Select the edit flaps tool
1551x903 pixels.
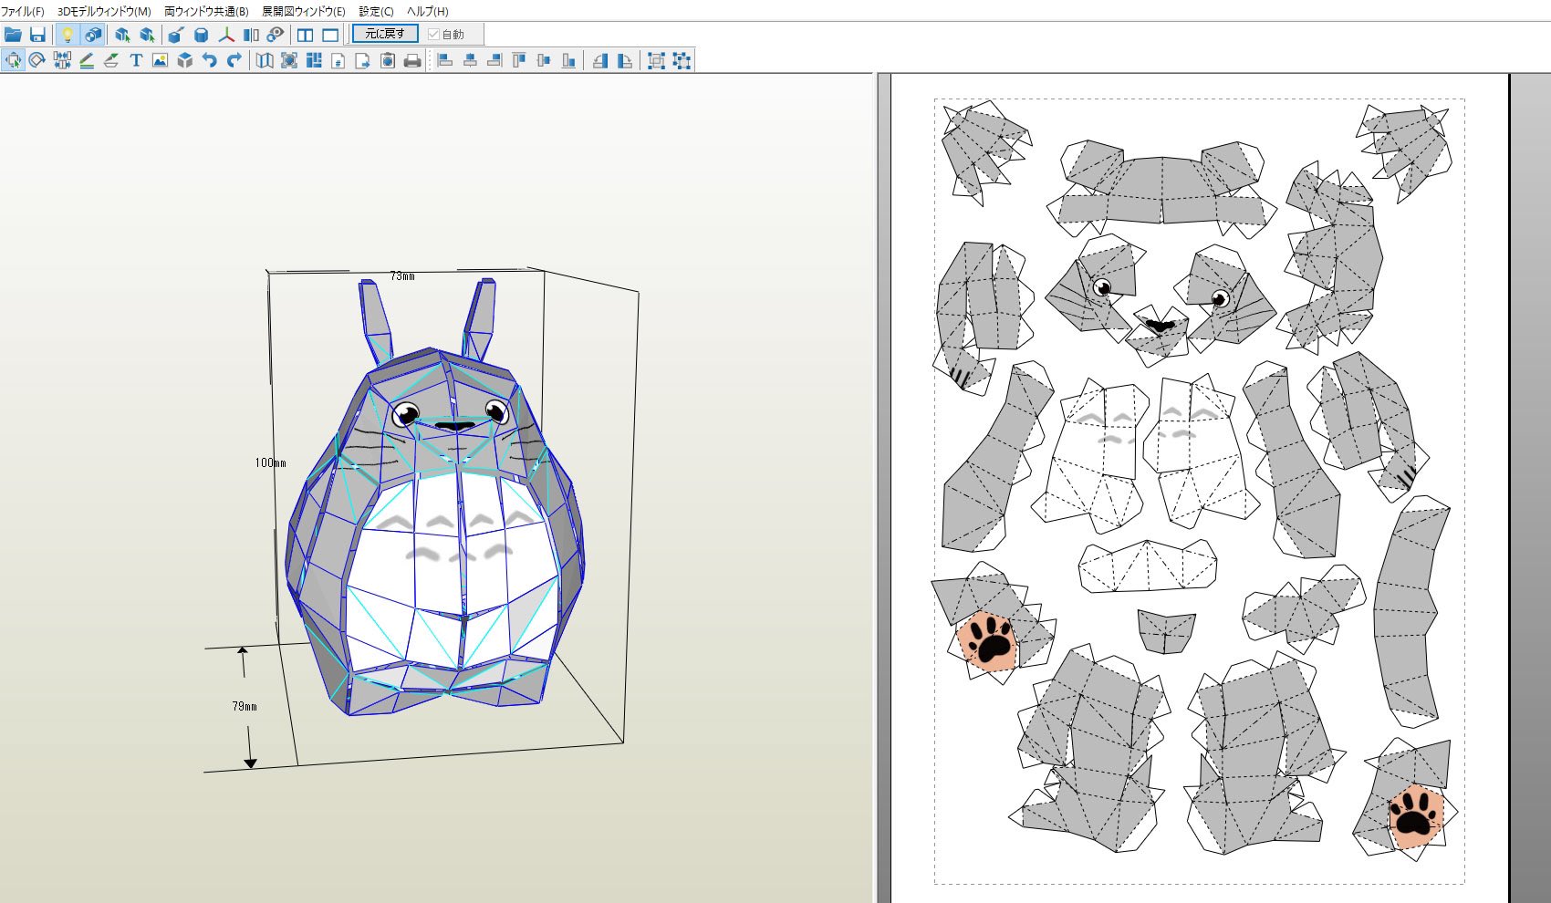pos(111,60)
